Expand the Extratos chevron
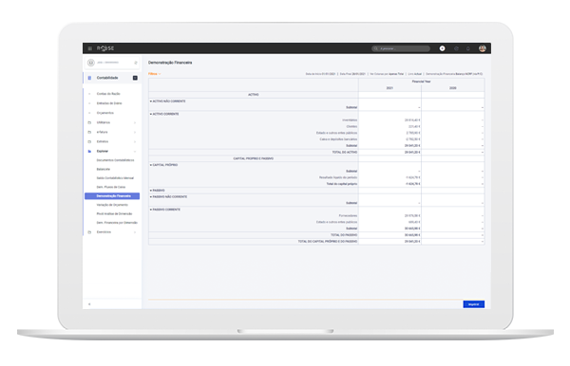570x366 pixels. pos(135,141)
